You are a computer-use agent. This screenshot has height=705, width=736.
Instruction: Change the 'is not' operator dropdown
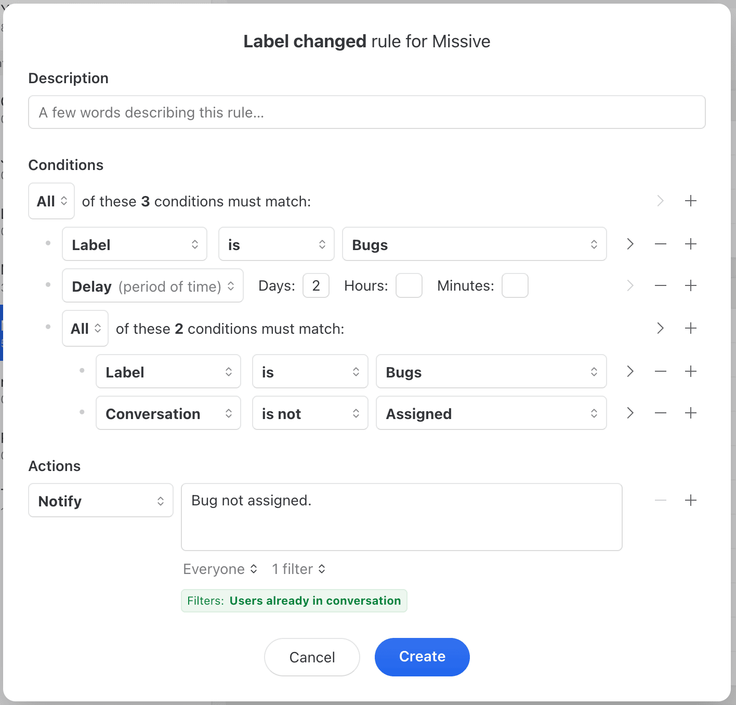pyautogui.click(x=310, y=413)
